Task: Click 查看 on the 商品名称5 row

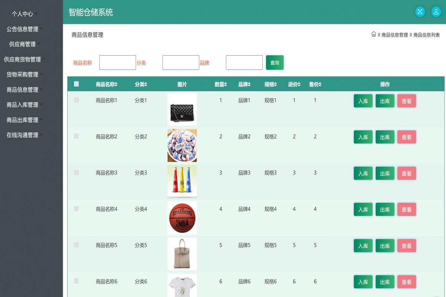Action: [407, 245]
